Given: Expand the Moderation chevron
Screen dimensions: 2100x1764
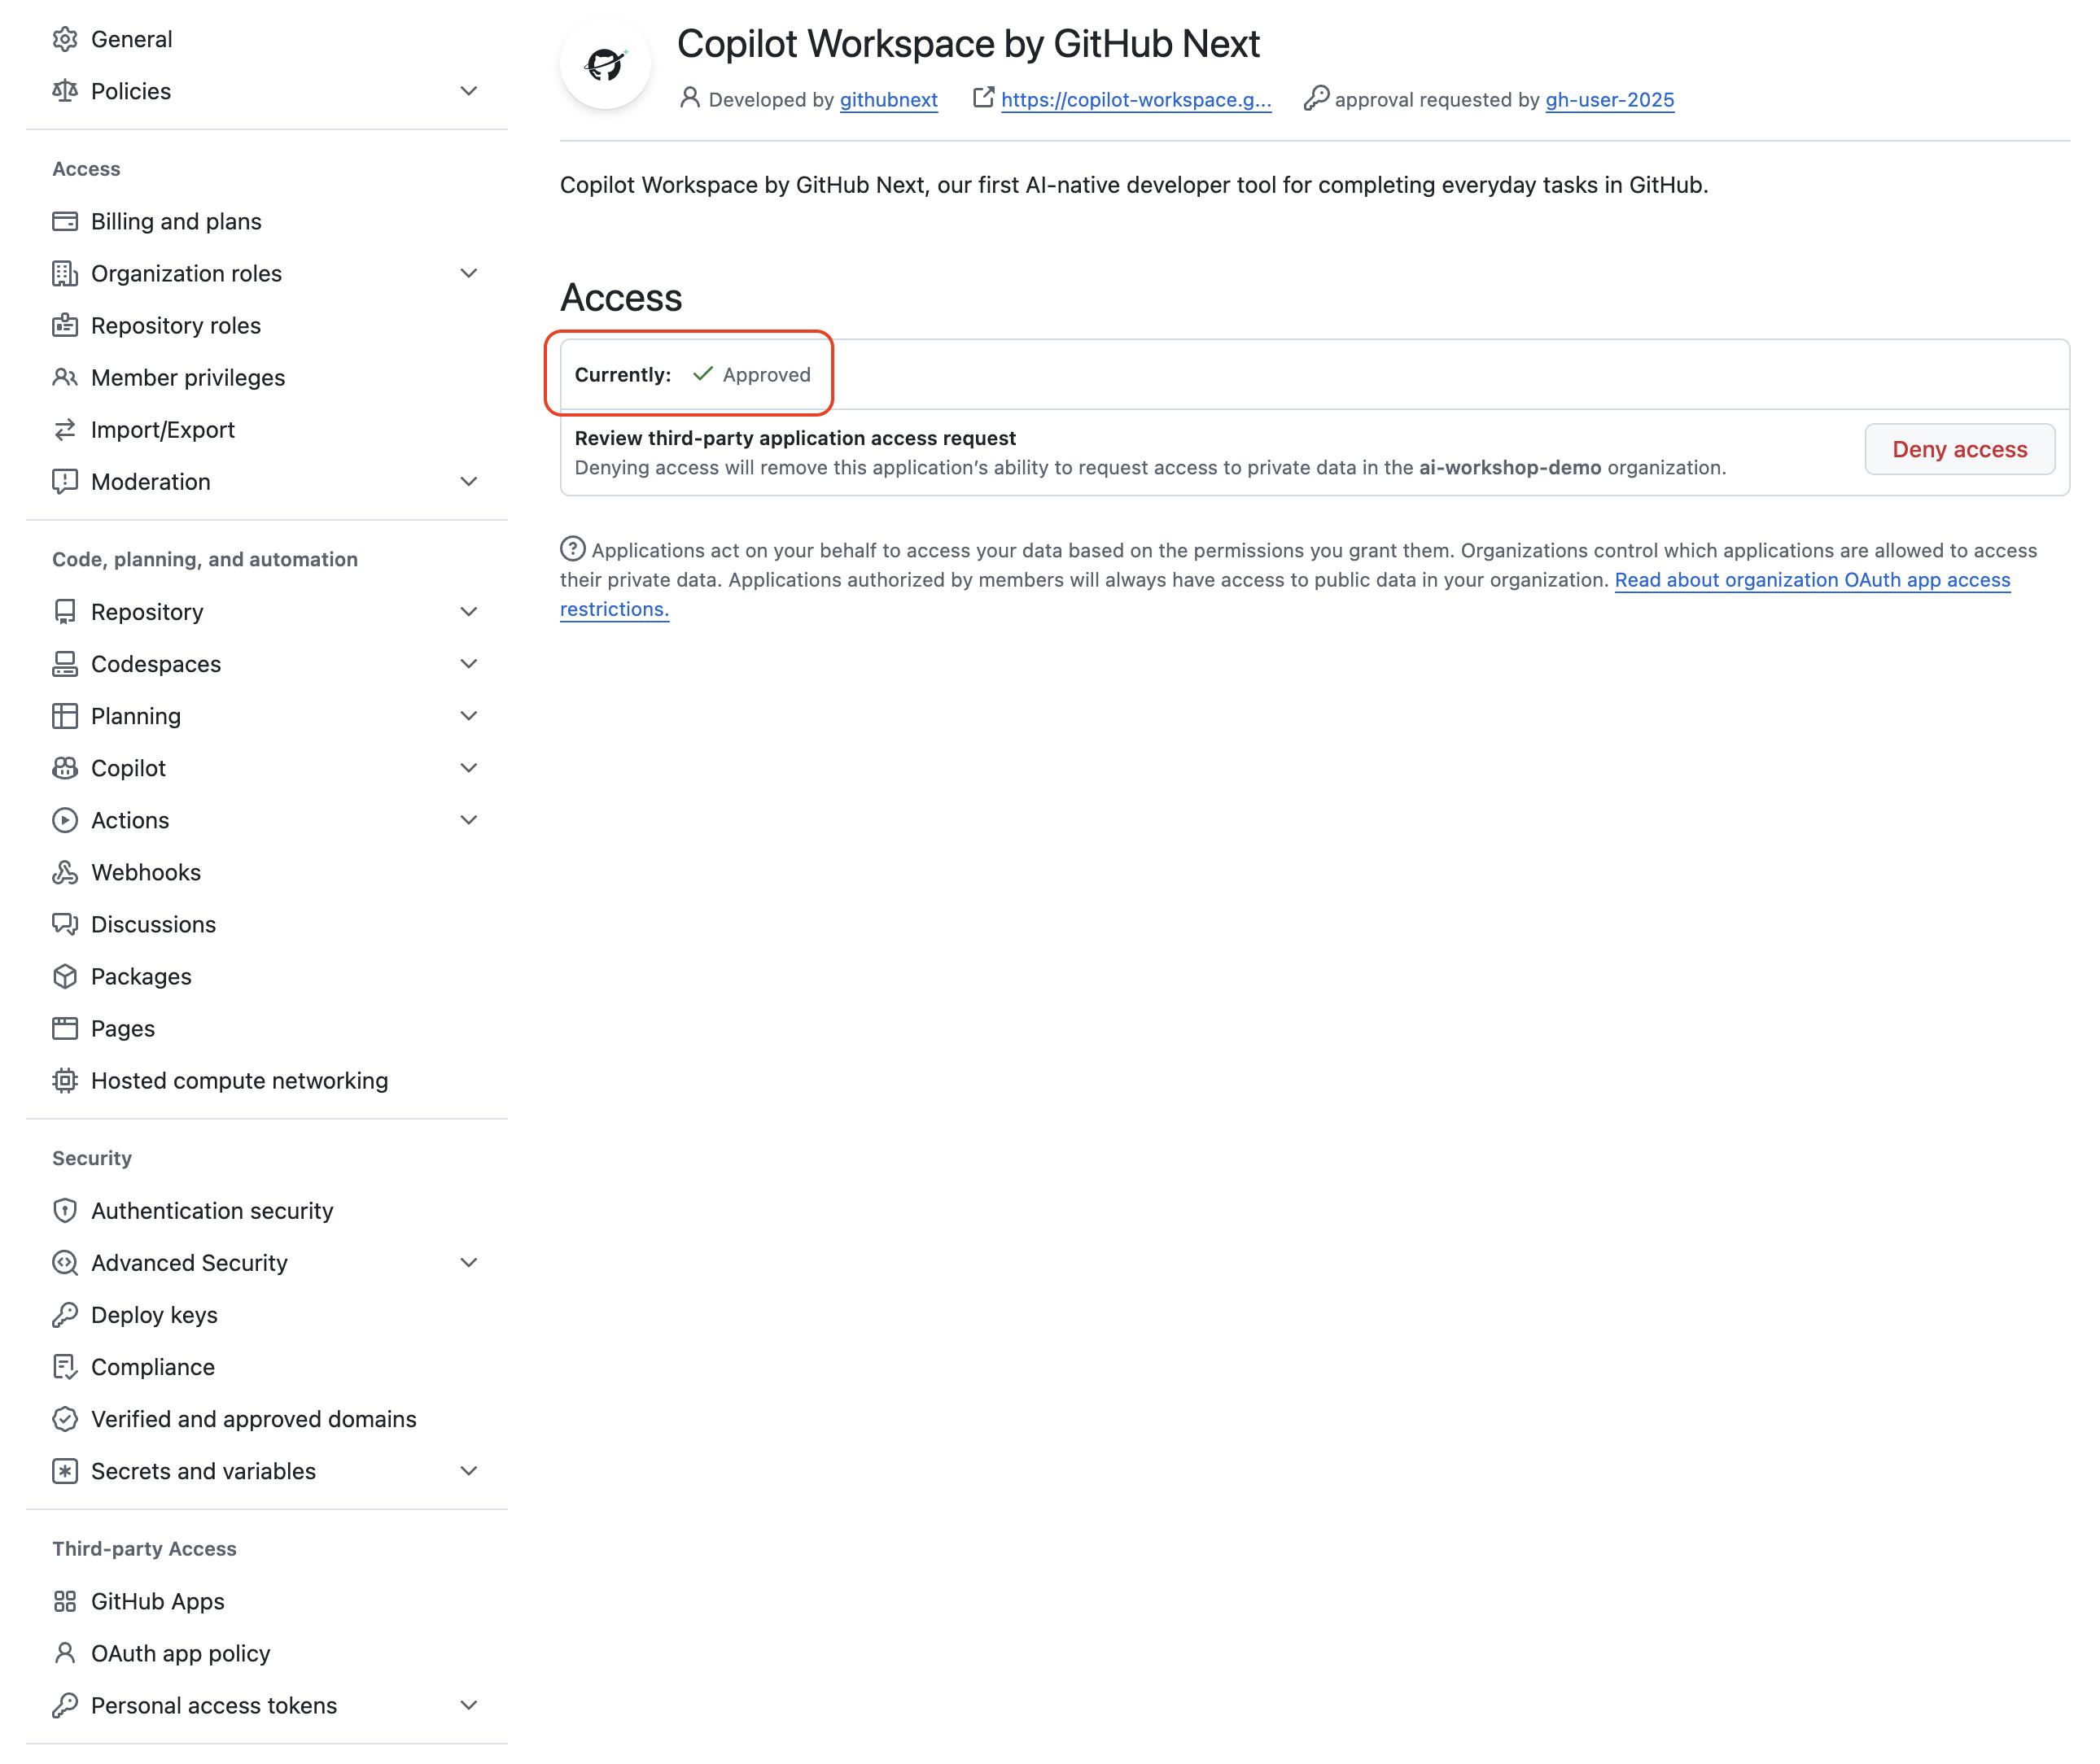Looking at the screenshot, I should coord(468,481).
